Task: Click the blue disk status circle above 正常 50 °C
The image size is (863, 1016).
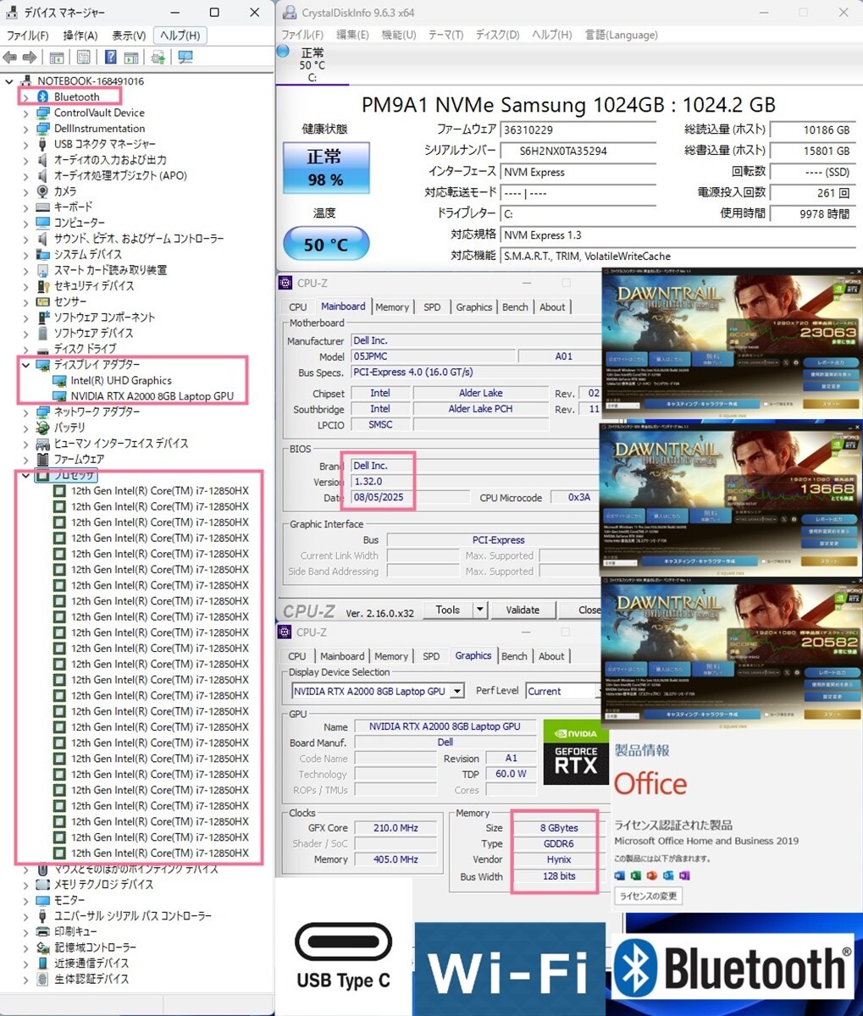Action: click(x=283, y=52)
